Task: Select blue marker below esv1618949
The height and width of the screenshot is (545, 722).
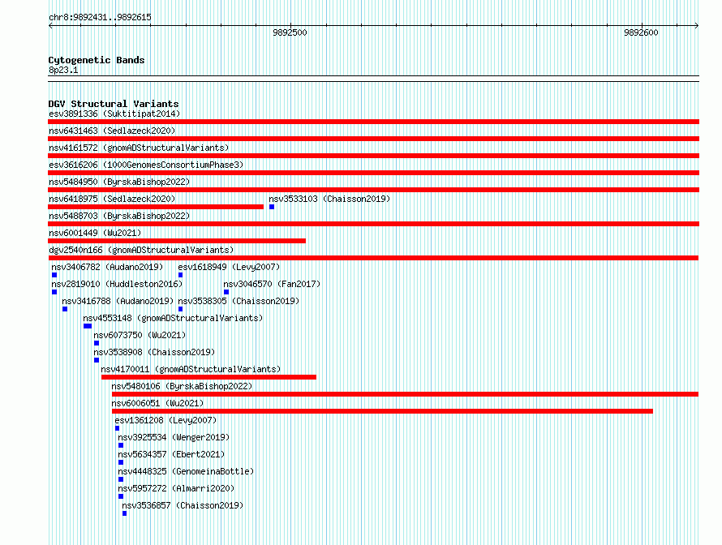Action: (180, 275)
